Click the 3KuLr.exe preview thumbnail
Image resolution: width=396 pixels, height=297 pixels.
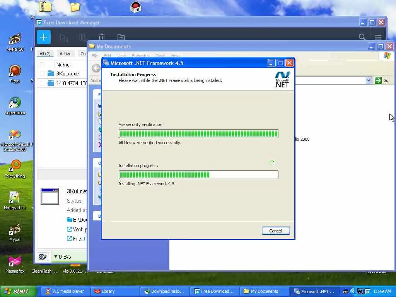click(50, 196)
